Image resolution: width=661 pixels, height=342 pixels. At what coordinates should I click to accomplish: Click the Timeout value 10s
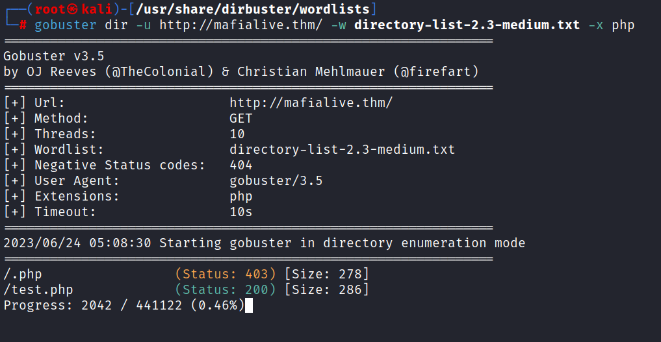point(240,212)
